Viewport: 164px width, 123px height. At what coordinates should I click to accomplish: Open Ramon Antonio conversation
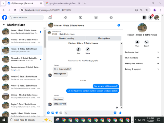(22, 69)
